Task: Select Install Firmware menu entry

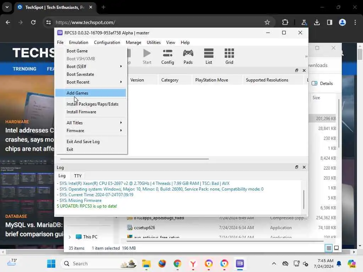Action: coord(91,112)
